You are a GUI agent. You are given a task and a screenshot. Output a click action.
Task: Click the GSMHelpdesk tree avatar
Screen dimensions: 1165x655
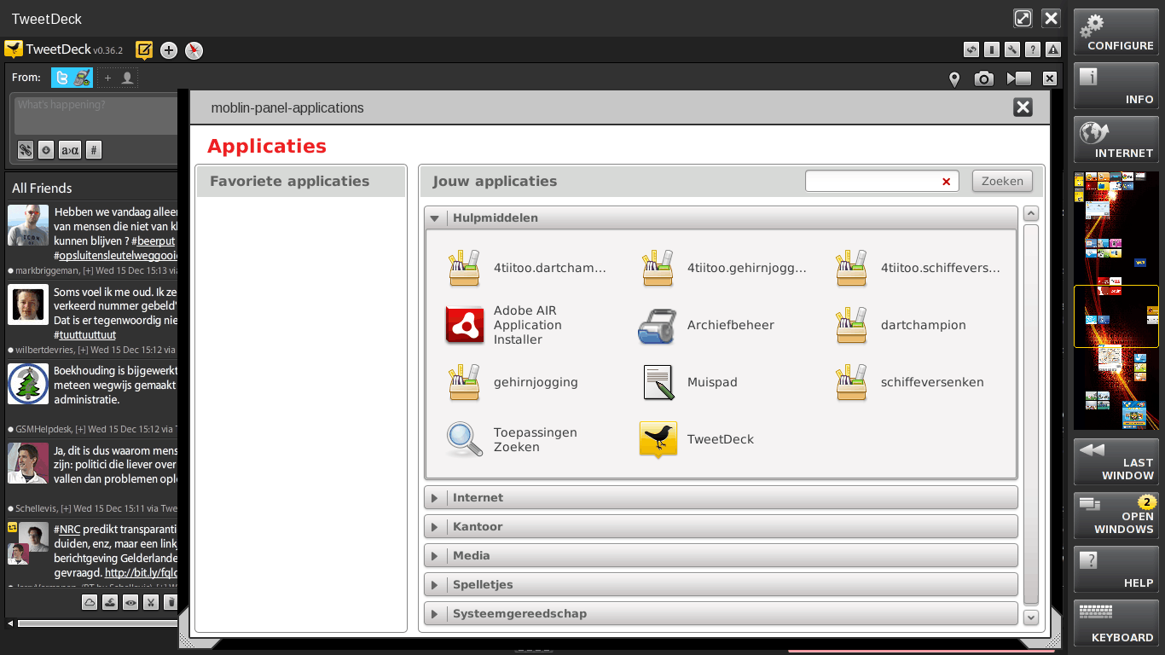[28, 384]
